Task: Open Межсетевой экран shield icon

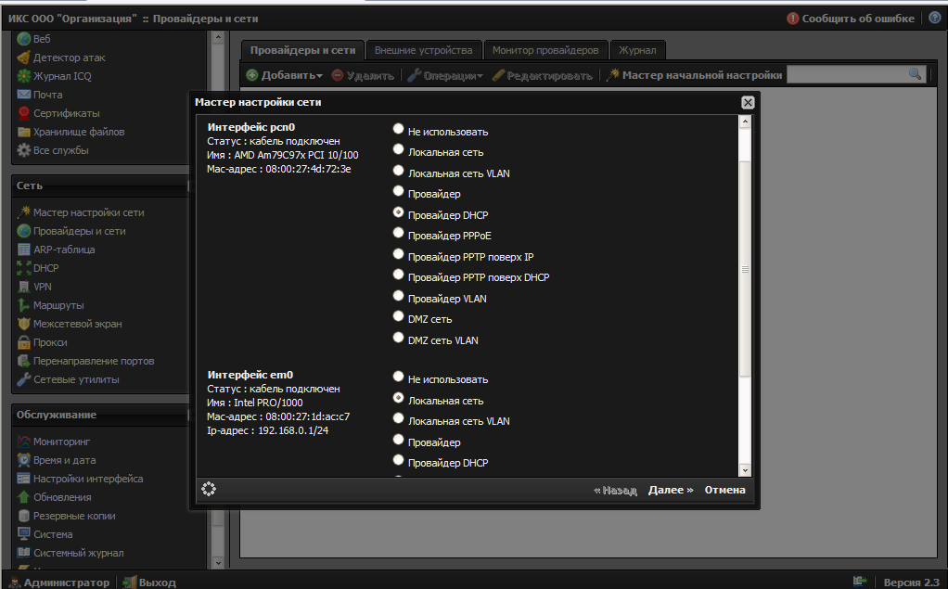Action: [23, 324]
